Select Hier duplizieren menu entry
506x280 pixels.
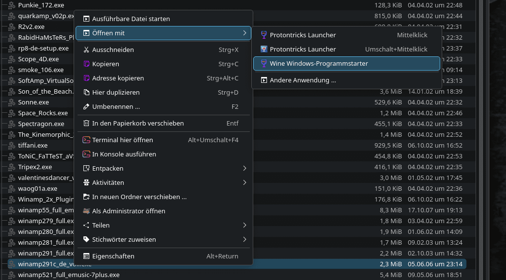click(x=163, y=92)
